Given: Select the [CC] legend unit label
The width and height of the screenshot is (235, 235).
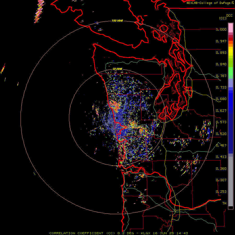Looking at the screenshot, I should (x=223, y=18).
